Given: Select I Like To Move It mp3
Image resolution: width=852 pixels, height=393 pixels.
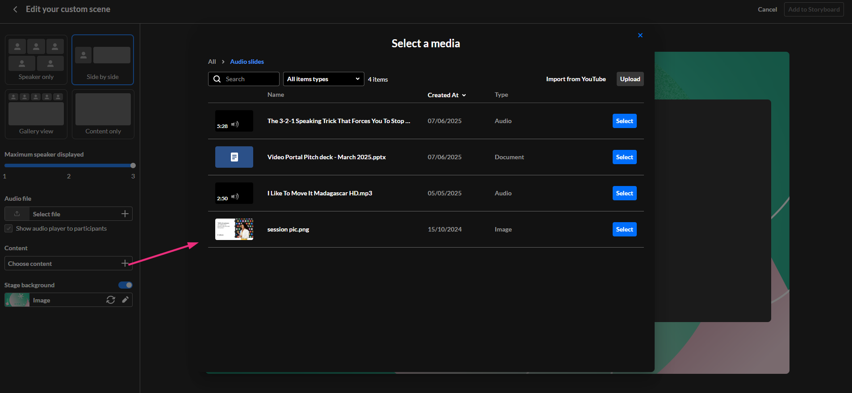Looking at the screenshot, I should point(624,193).
